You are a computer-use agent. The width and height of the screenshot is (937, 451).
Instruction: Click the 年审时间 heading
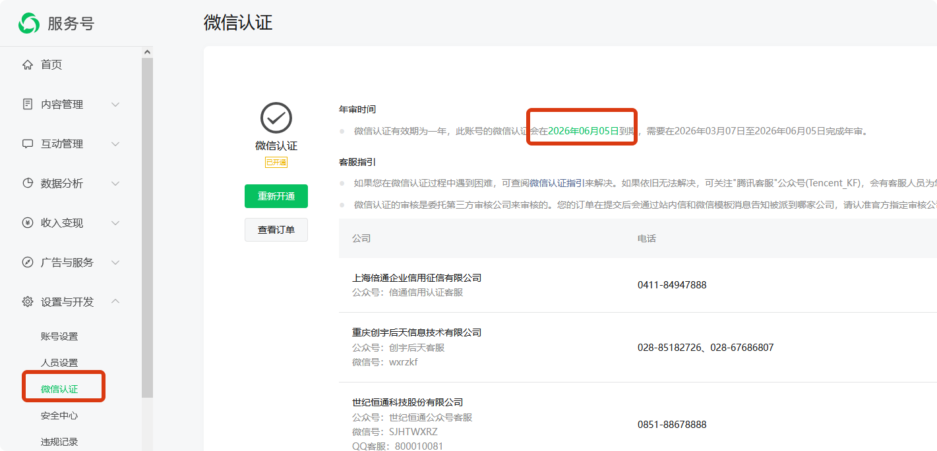[x=357, y=109]
